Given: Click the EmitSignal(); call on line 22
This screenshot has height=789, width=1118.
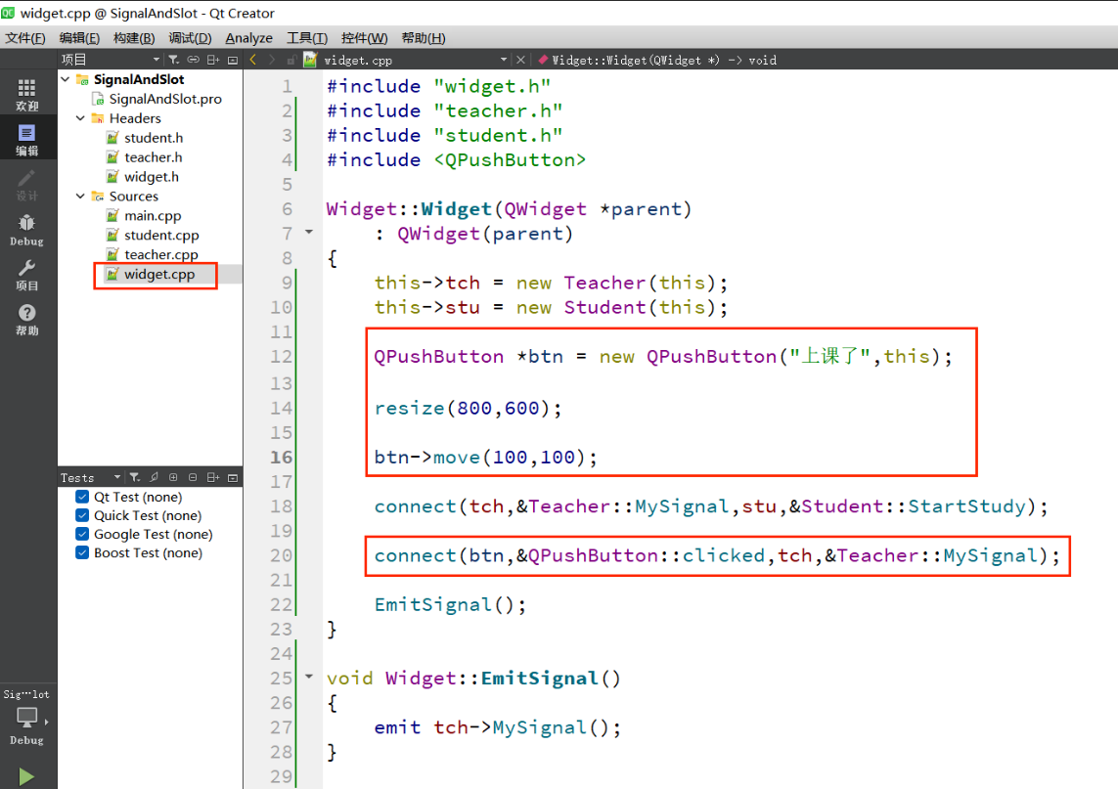Looking at the screenshot, I should coord(450,604).
